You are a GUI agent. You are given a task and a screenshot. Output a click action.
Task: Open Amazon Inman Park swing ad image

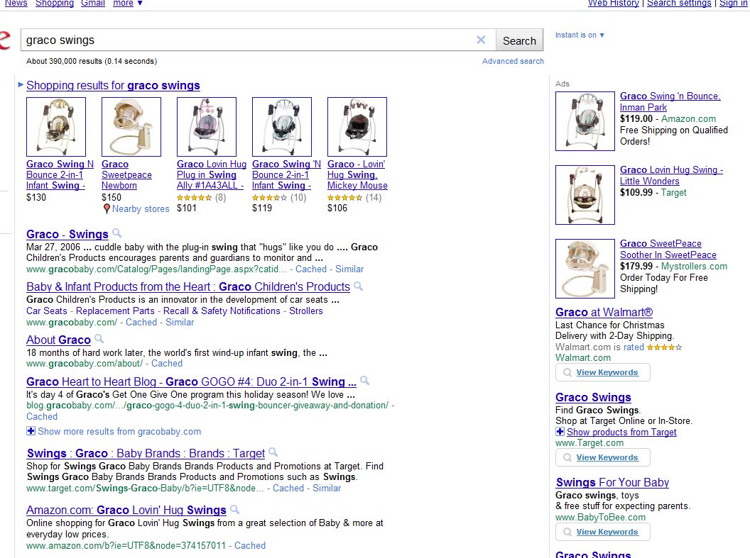coord(585,121)
